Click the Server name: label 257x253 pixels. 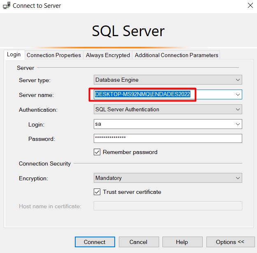(x=36, y=95)
